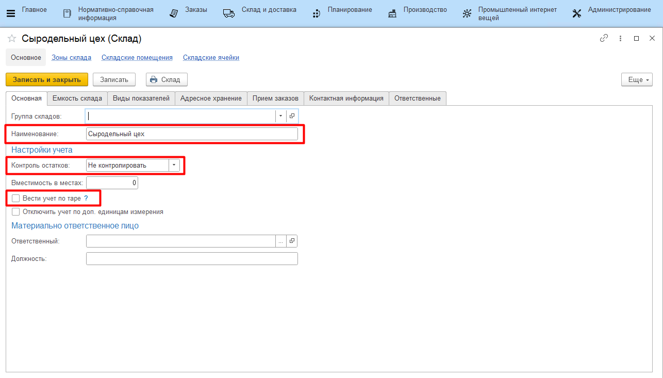663x378 pixels.
Task: Click into the Должность input field
Action: [x=192, y=258]
